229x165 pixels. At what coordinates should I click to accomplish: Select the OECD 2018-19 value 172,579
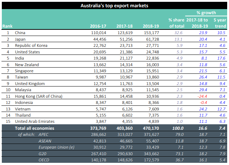coord(152,160)
